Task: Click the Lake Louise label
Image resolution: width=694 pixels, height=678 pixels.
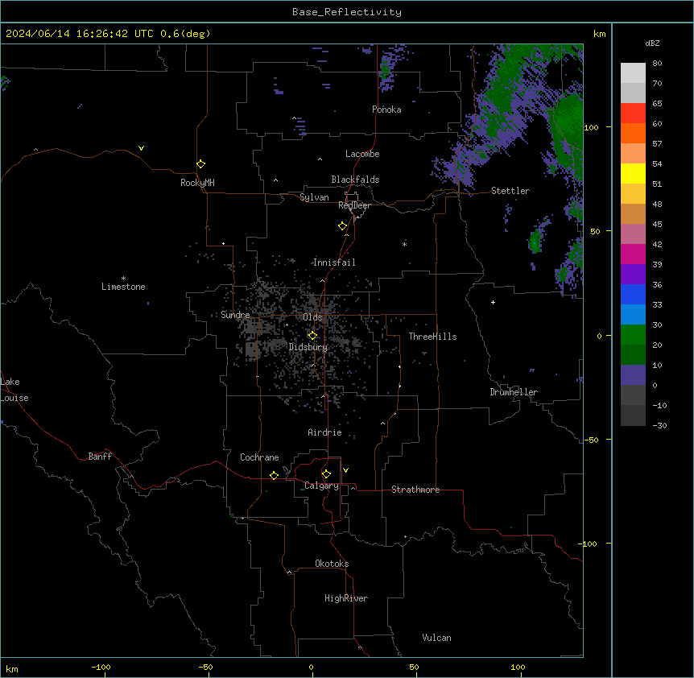Action: pyautogui.click(x=14, y=390)
